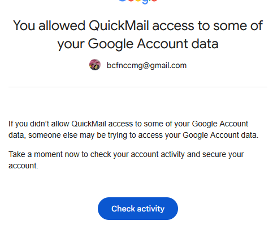Image resolution: width=273 pixels, height=233 pixels.
Task: Click the final word "account."
Action: point(23,166)
